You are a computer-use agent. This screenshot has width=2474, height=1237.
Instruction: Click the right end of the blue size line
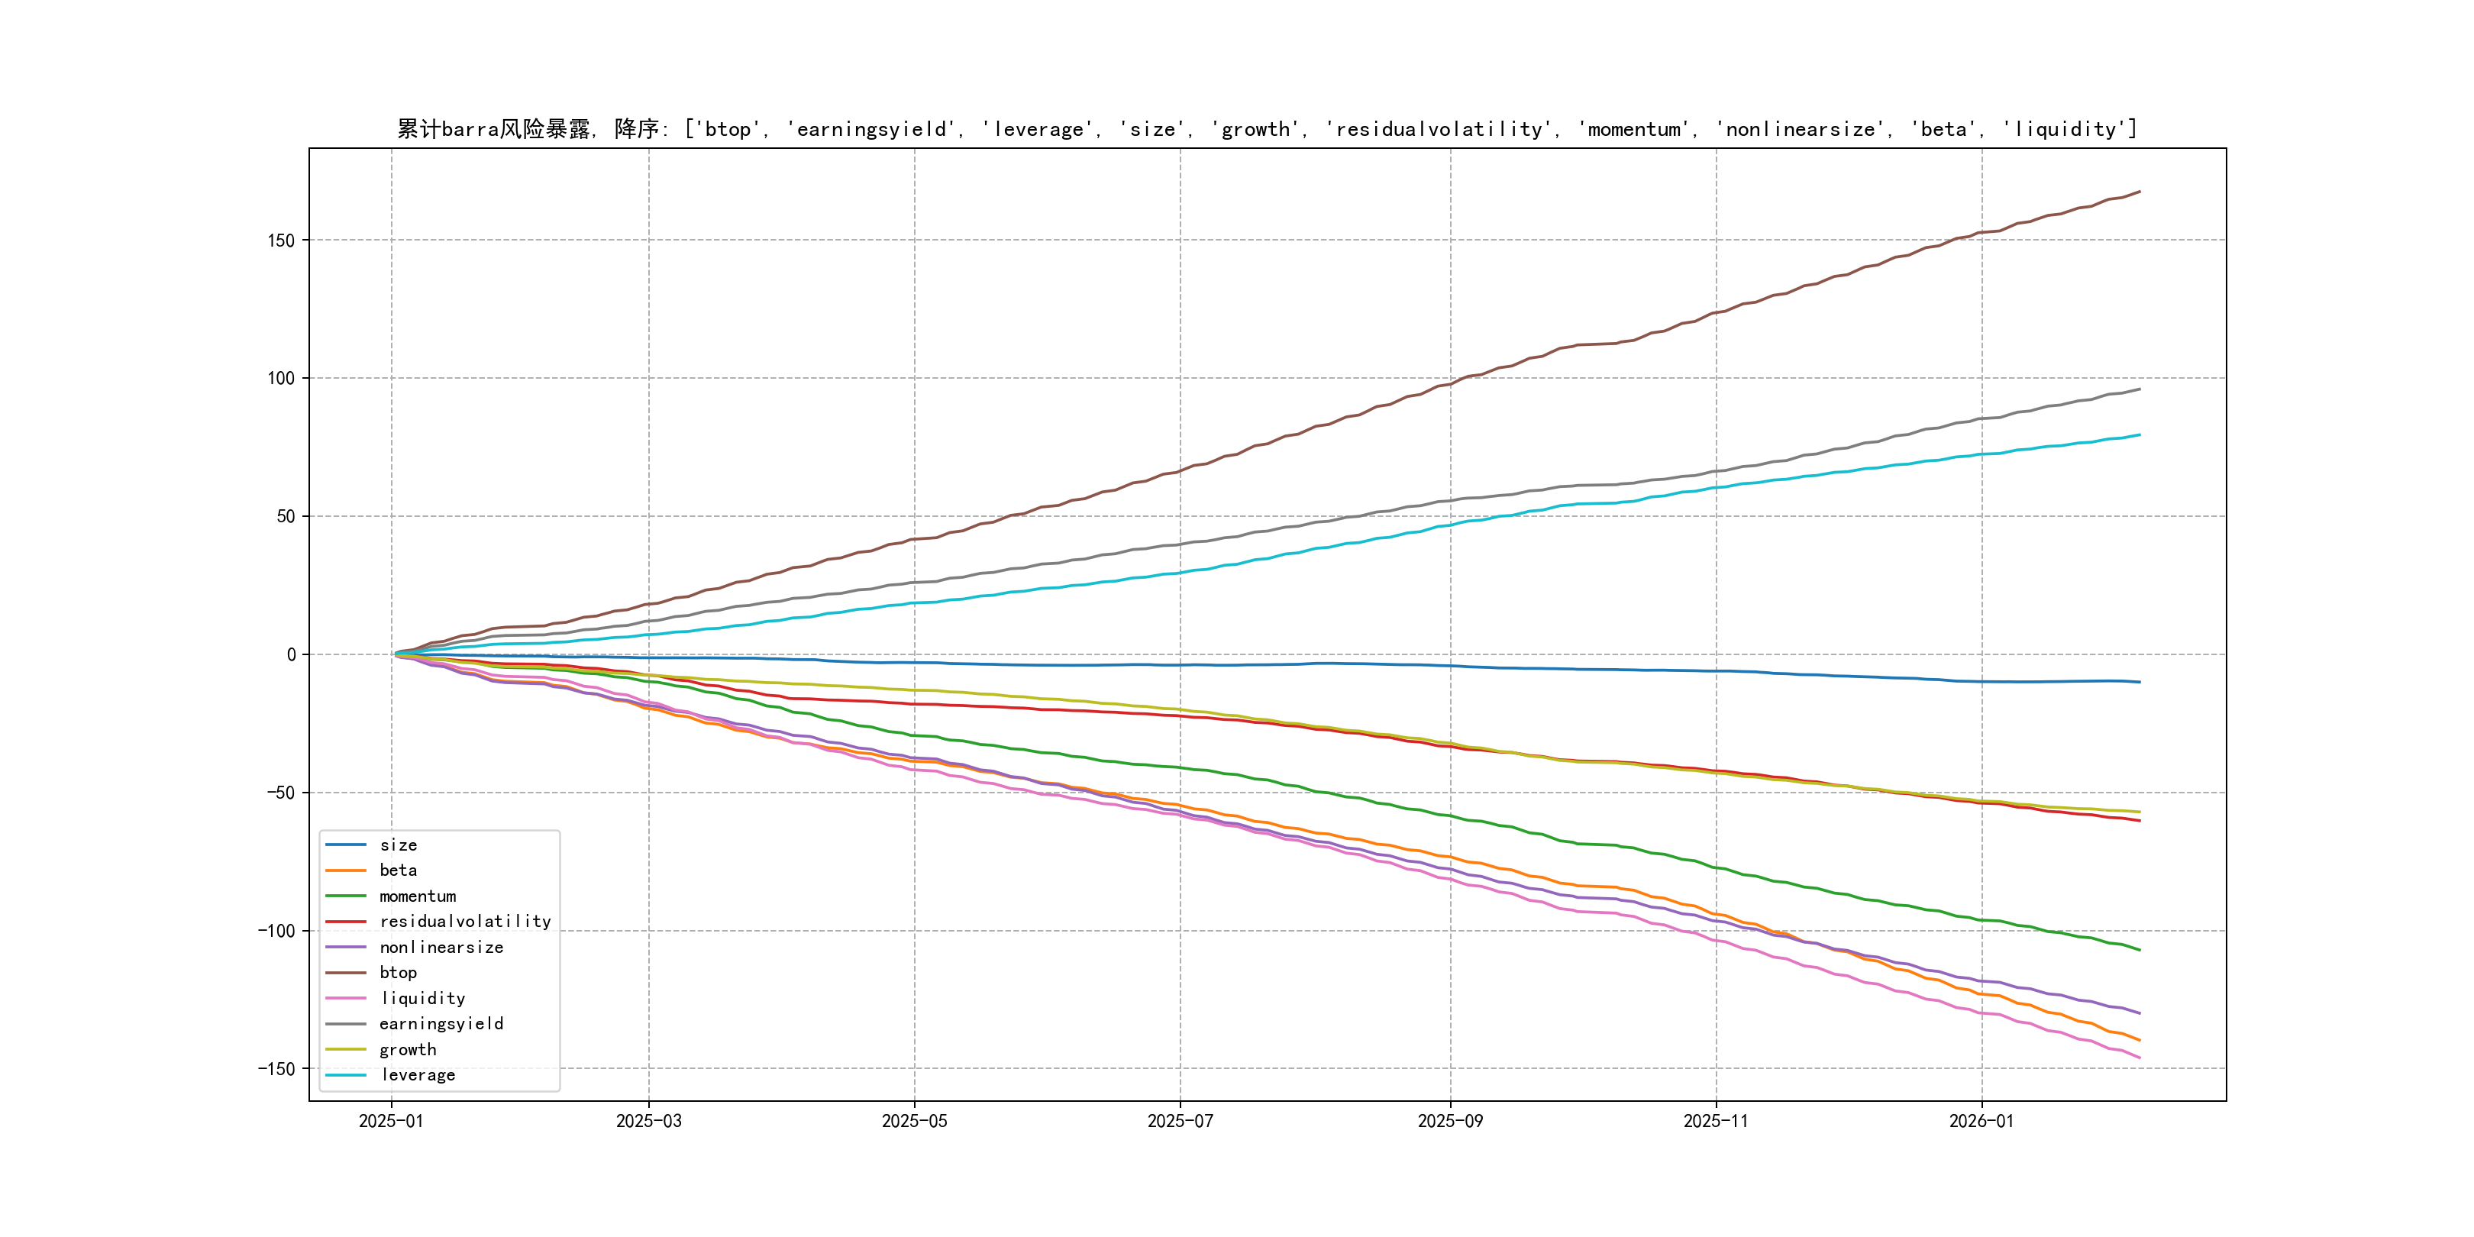[x=2138, y=682]
